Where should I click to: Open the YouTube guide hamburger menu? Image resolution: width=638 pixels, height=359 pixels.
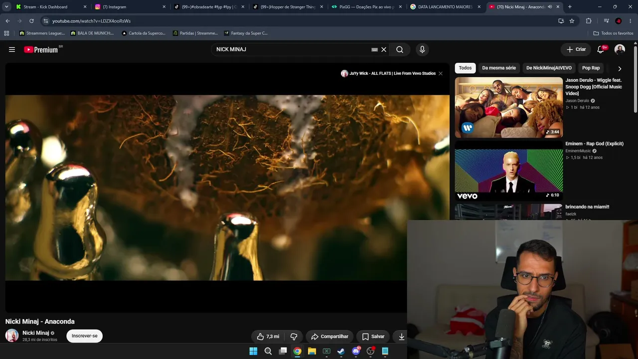click(x=12, y=49)
